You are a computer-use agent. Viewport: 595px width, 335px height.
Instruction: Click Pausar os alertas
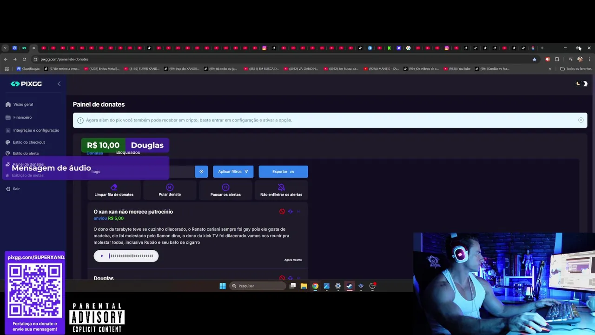tap(225, 190)
